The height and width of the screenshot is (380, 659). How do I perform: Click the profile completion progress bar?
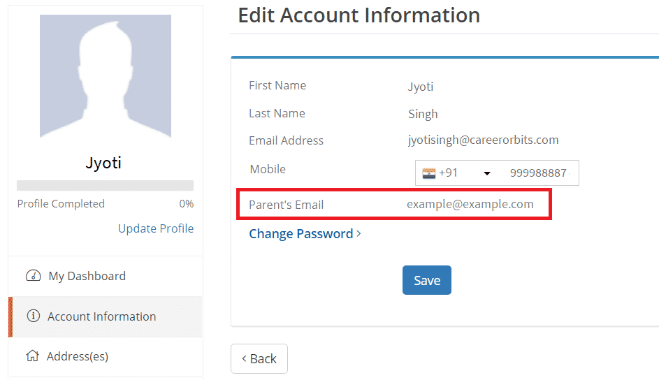click(x=105, y=186)
